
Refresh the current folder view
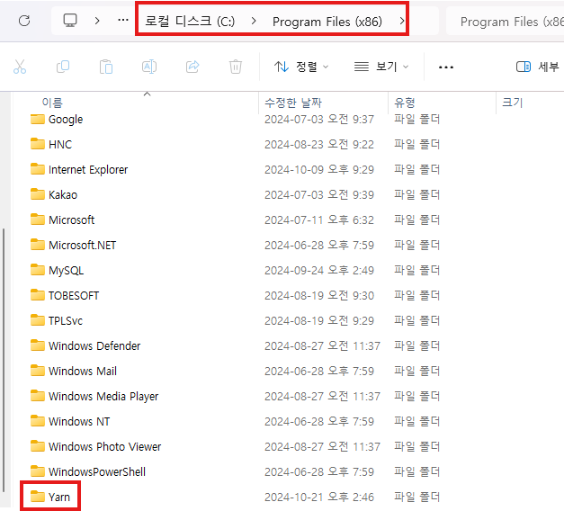[x=24, y=21]
